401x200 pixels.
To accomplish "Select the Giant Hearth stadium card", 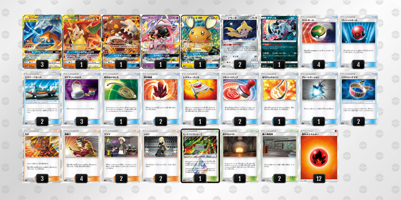I will click(x=240, y=156).
